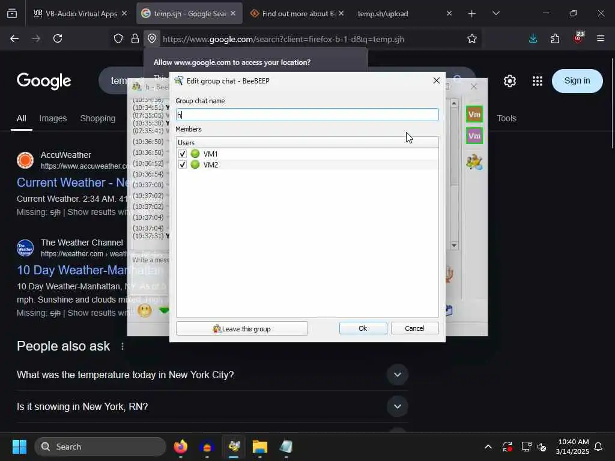Check the VM1 member checkbox
This screenshot has height=461, width=615.
(x=183, y=154)
